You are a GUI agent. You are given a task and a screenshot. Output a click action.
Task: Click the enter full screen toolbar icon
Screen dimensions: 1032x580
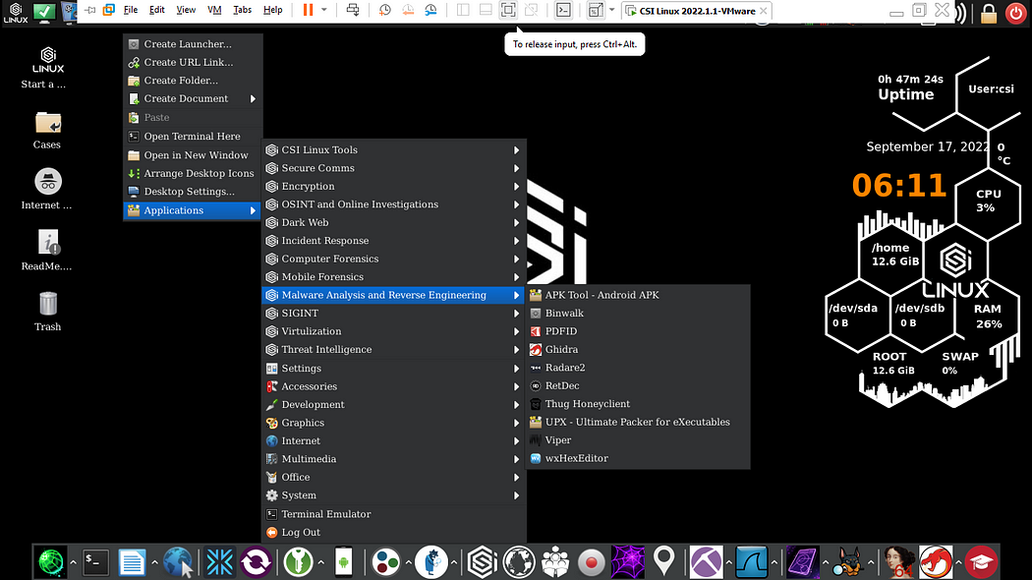[x=508, y=10]
